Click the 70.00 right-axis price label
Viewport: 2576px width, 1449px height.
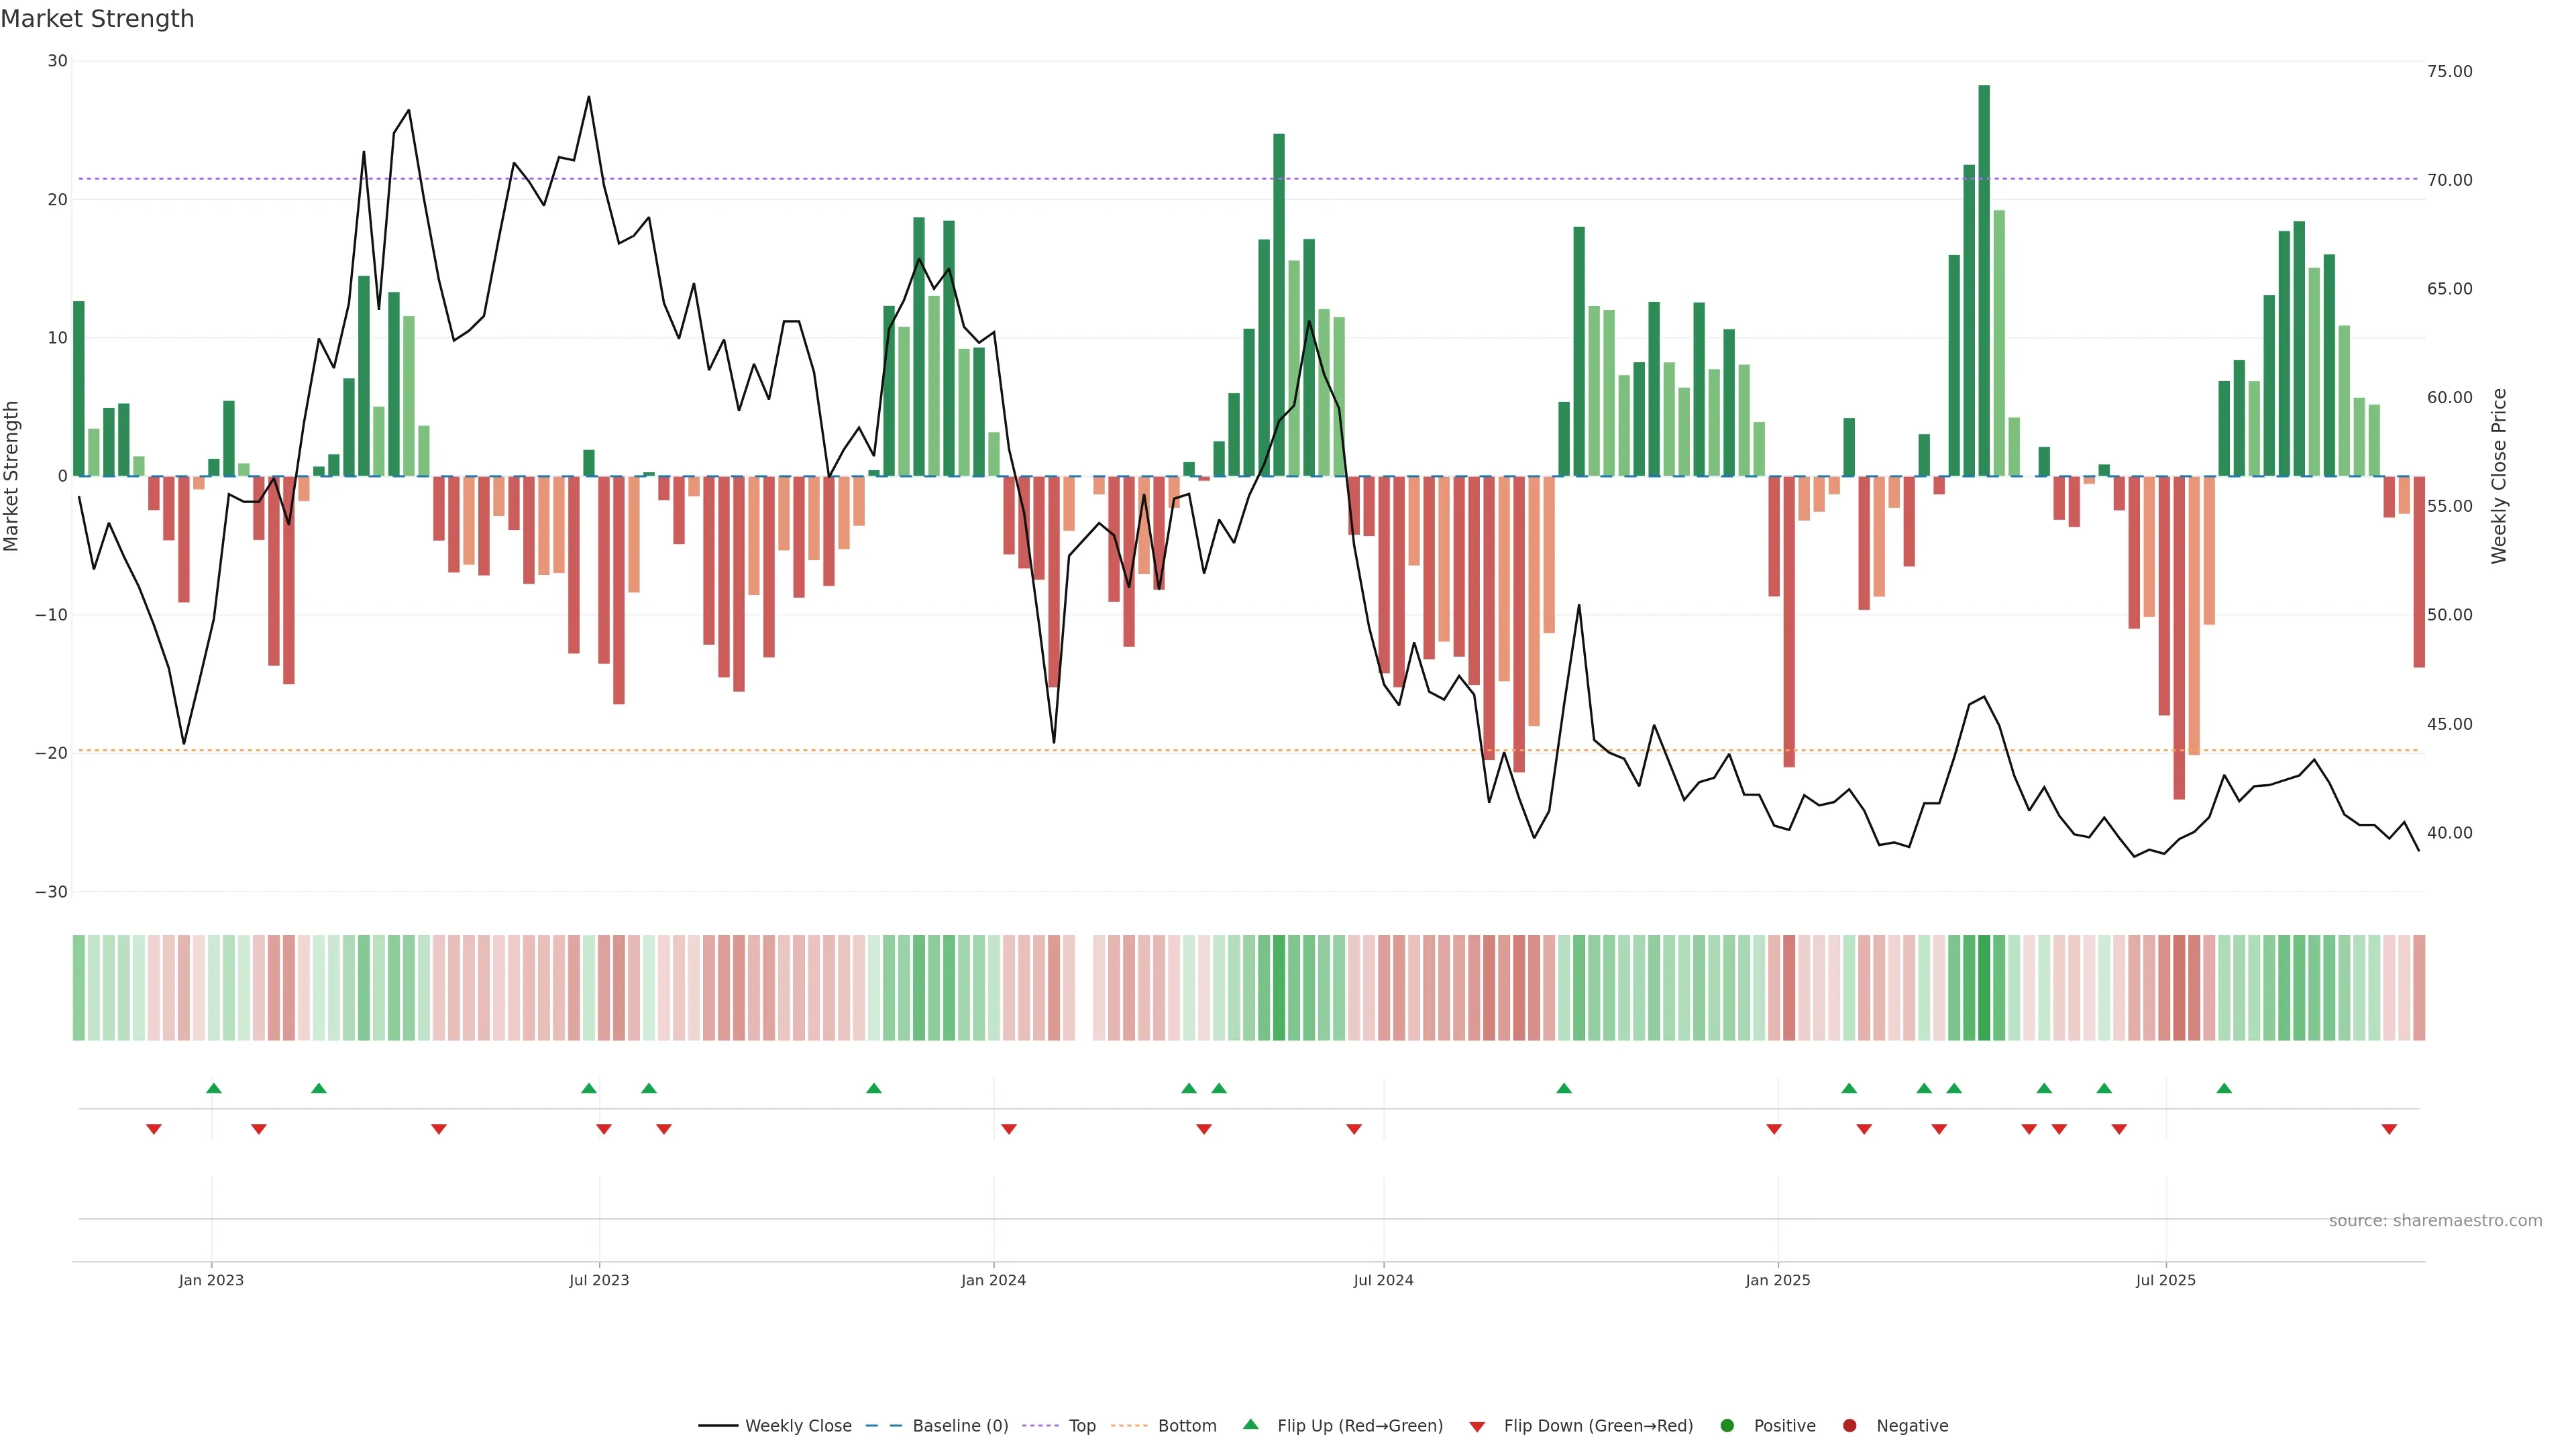point(2449,180)
